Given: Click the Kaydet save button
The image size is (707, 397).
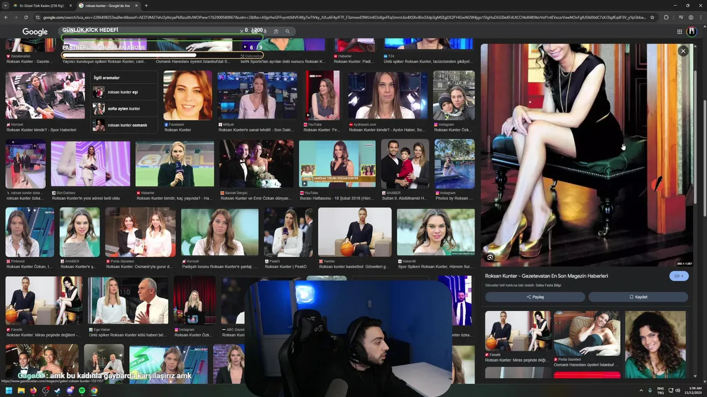Looking at the screenshot, I should click(638, 297).
